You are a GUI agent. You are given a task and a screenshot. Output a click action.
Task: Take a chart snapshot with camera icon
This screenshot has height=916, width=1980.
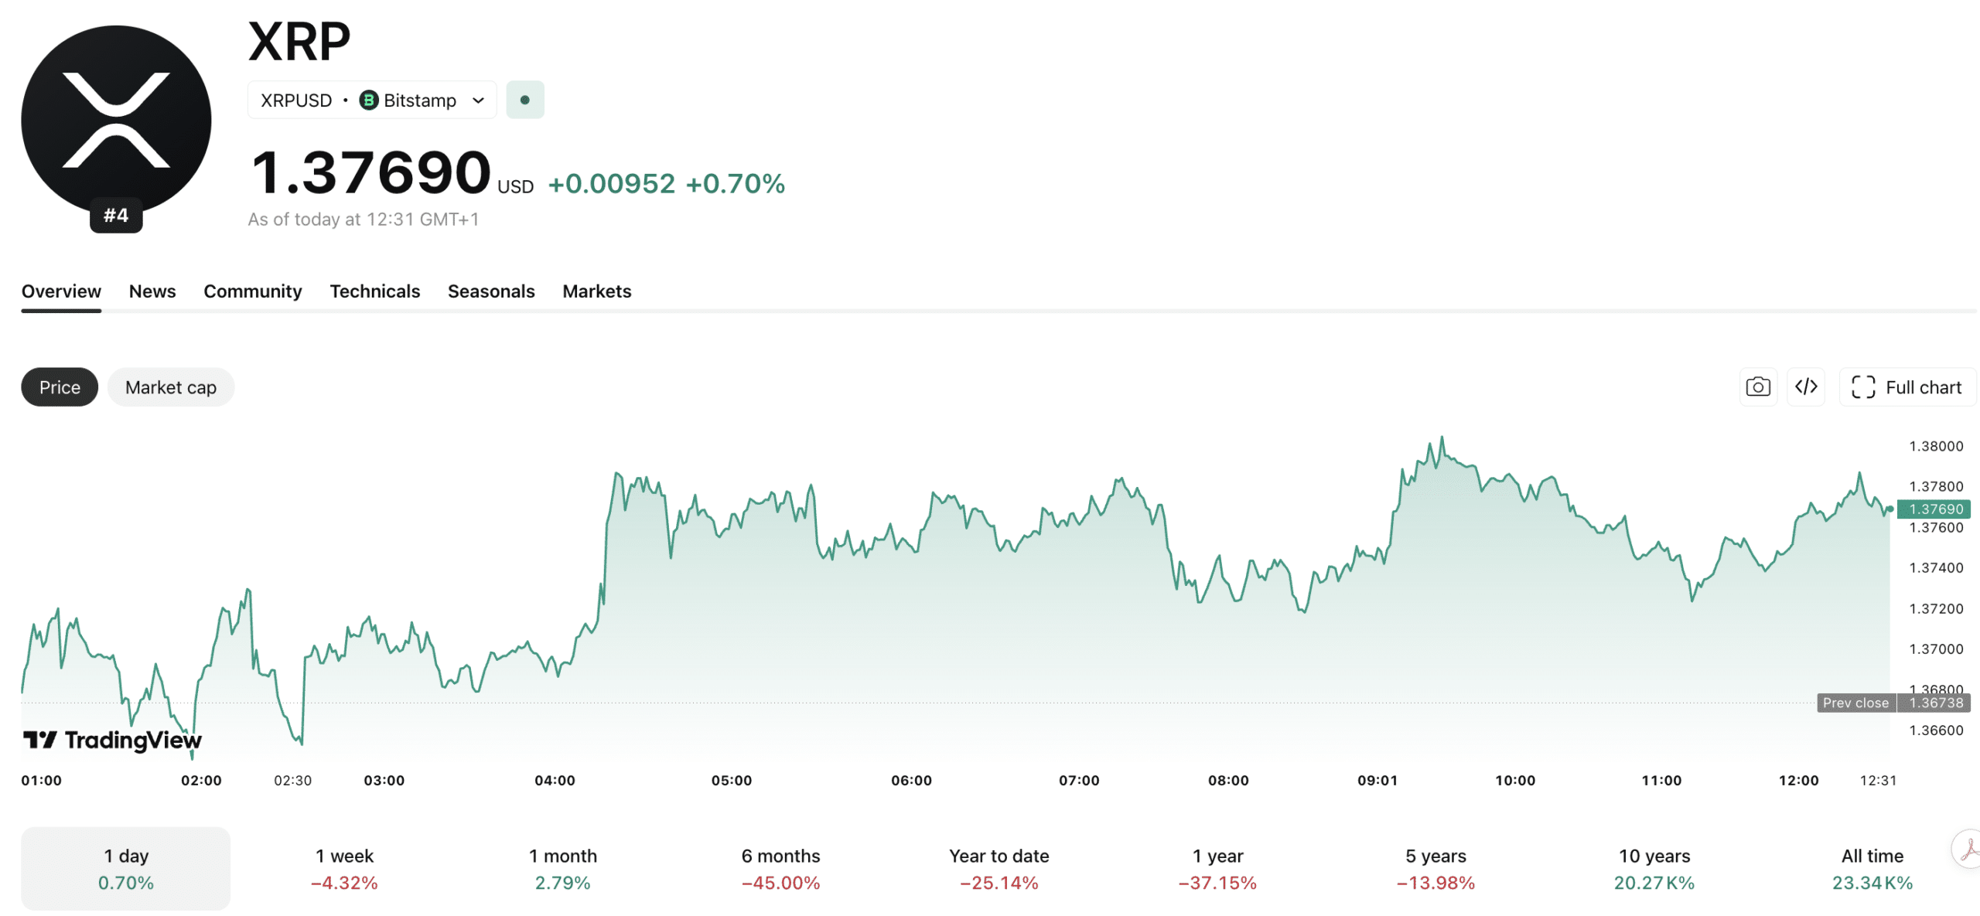(x=1758, y=386)
